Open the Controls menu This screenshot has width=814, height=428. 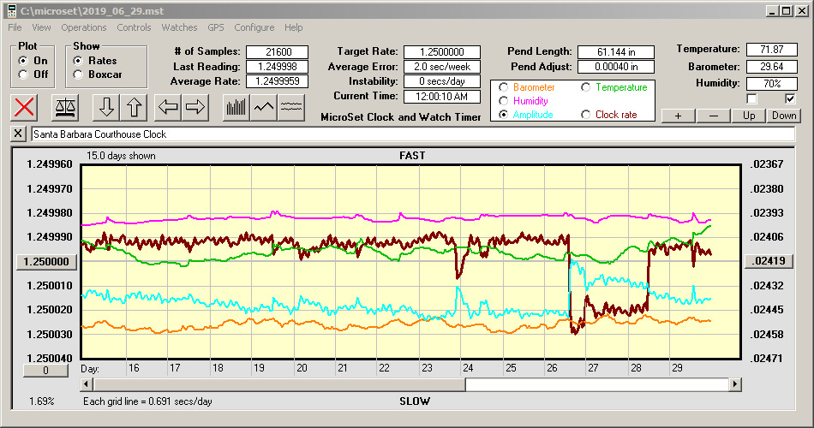tap(134, 27)
